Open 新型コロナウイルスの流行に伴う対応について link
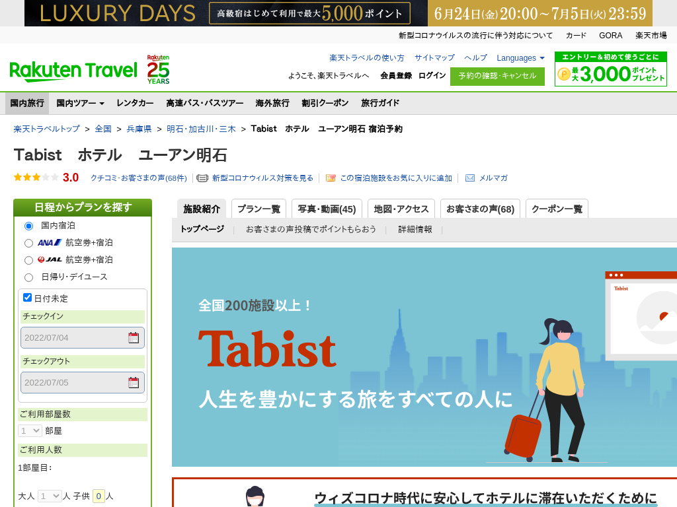 point(475,36)
